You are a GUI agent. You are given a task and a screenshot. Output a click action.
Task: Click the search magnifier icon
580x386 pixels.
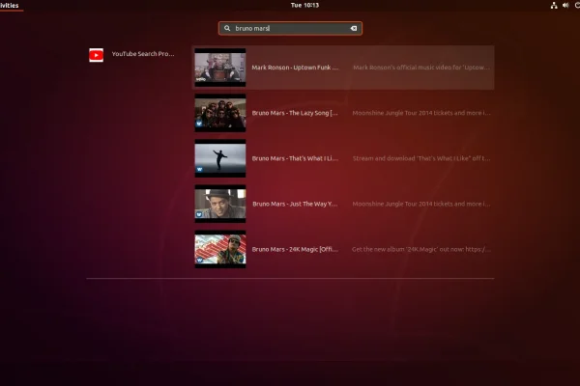point(227,28)
